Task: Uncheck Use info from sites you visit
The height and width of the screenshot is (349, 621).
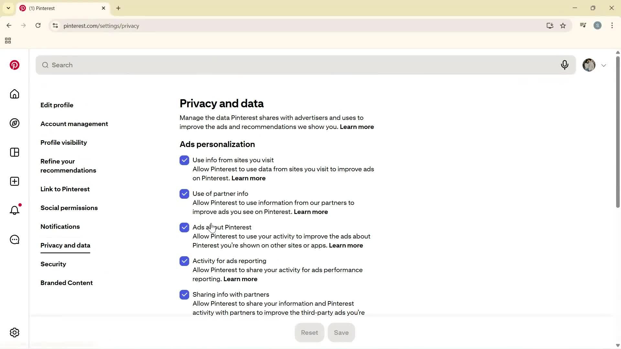Action: pos(184,160)
